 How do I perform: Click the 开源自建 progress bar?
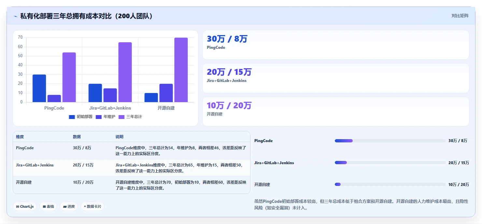pyautogui.click(x=390, y=184)
